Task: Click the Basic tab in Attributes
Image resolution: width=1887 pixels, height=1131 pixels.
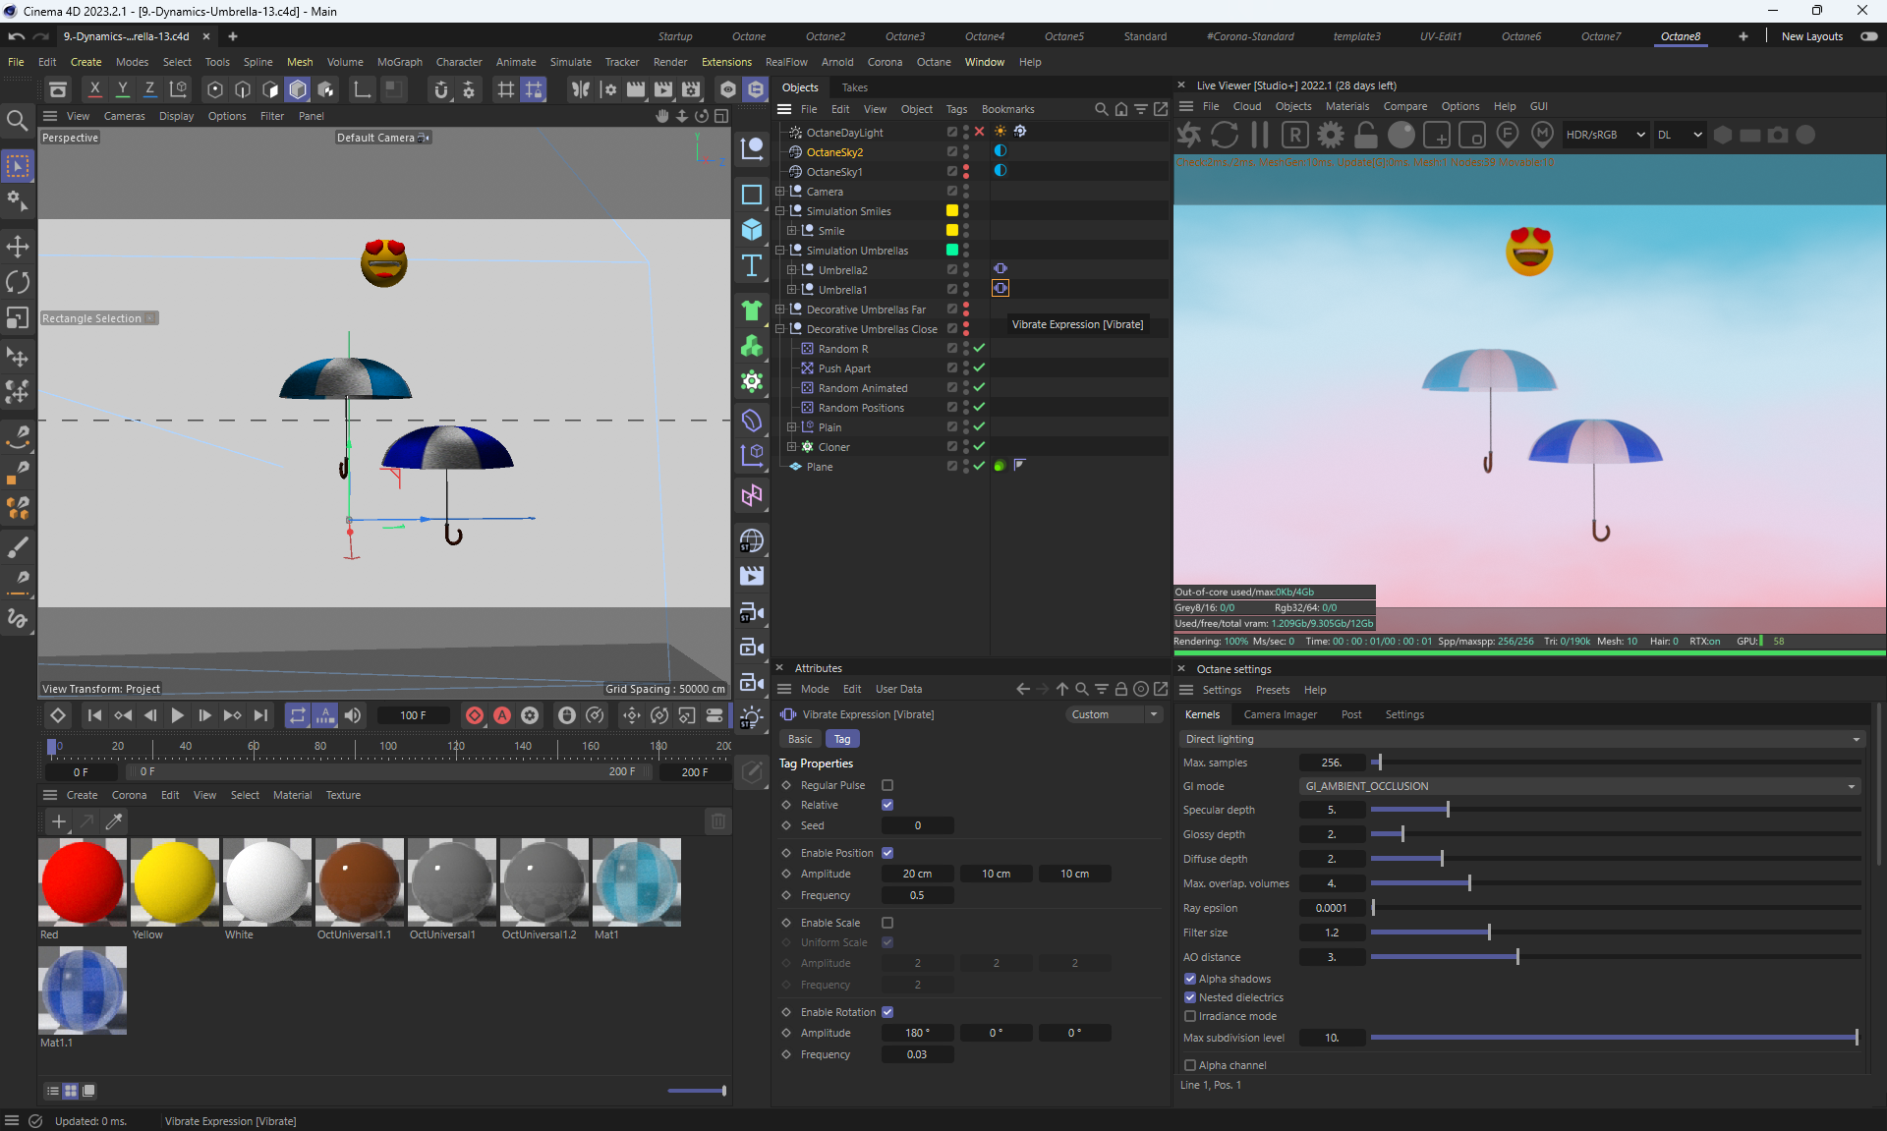Action: 800,739
